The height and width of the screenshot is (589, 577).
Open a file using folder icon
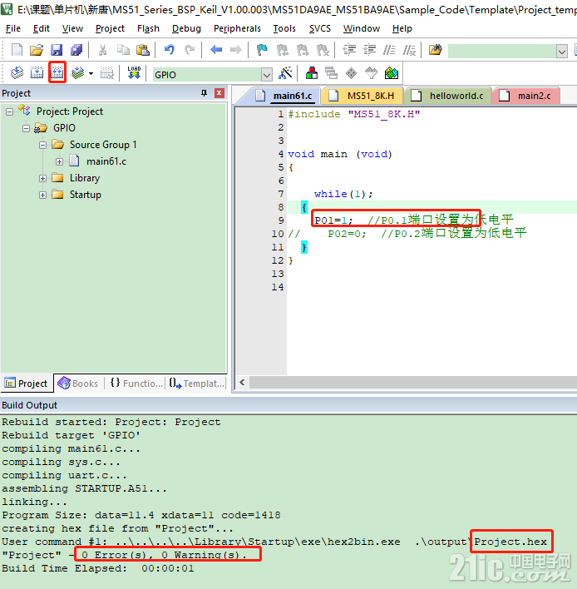37,50
